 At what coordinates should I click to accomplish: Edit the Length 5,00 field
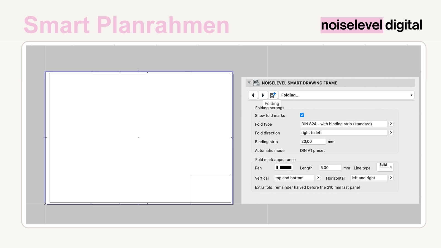[x=330, y=168]
